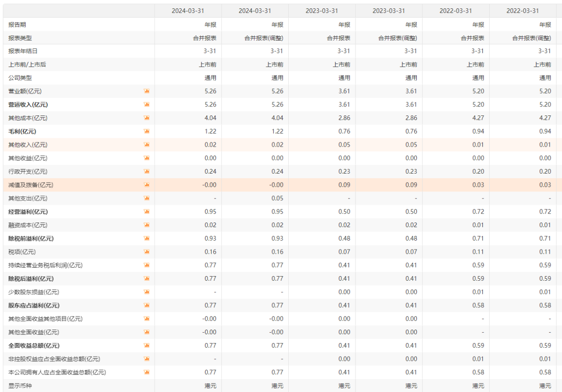The height and width of the screenshot is (392, 562).
Task: Click the chart icon for 税项(亿元)
Action: pyautogui.click(x=147, y=252)
